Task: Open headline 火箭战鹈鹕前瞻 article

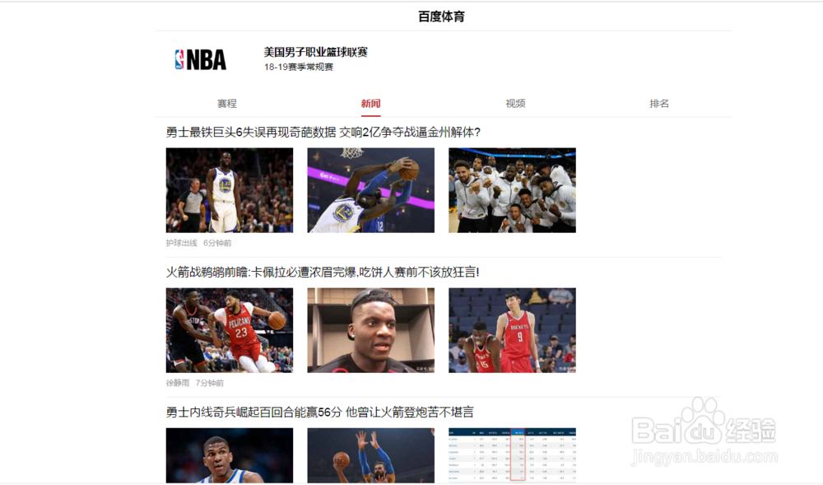Action: point(323,272)
